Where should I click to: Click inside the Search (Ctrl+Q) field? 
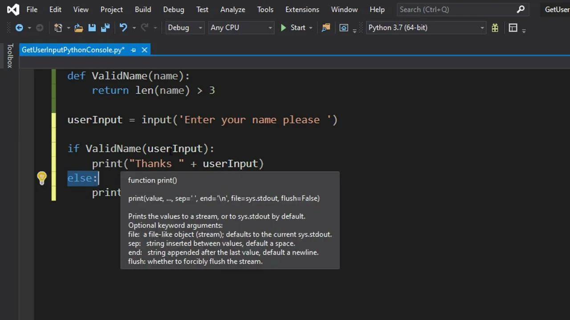pyautogui.click(x=445, y=9)
